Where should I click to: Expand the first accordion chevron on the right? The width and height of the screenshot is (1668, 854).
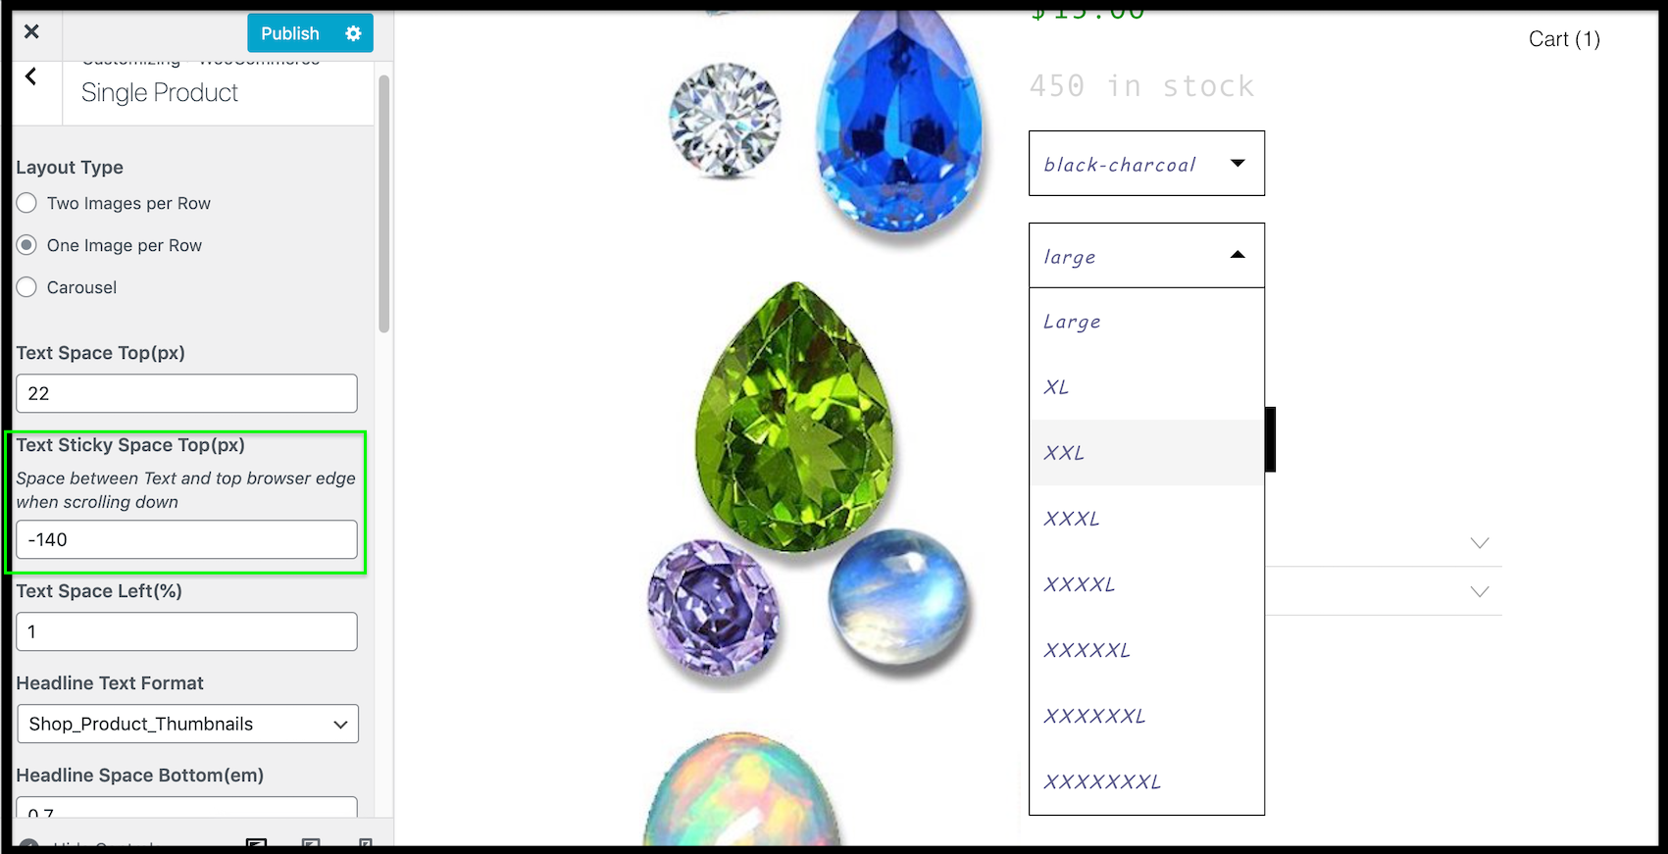pyautogui.click(x=1480, y=542)
